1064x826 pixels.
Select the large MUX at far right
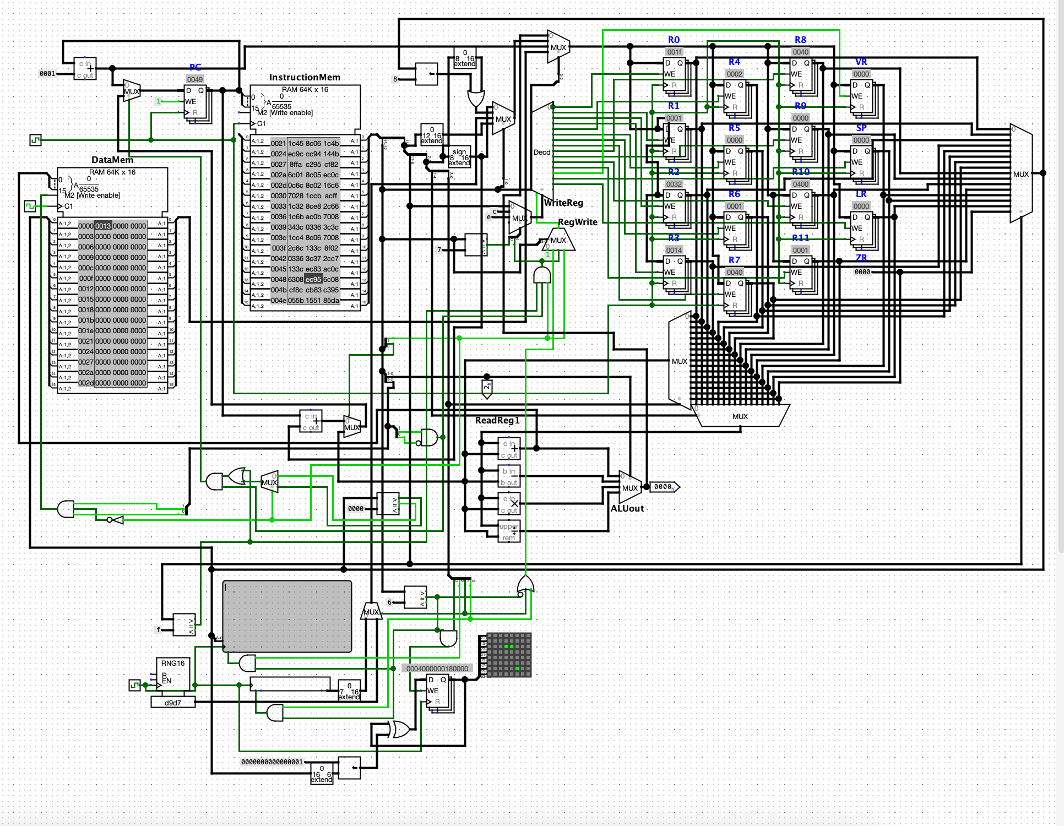(1021, 173)
